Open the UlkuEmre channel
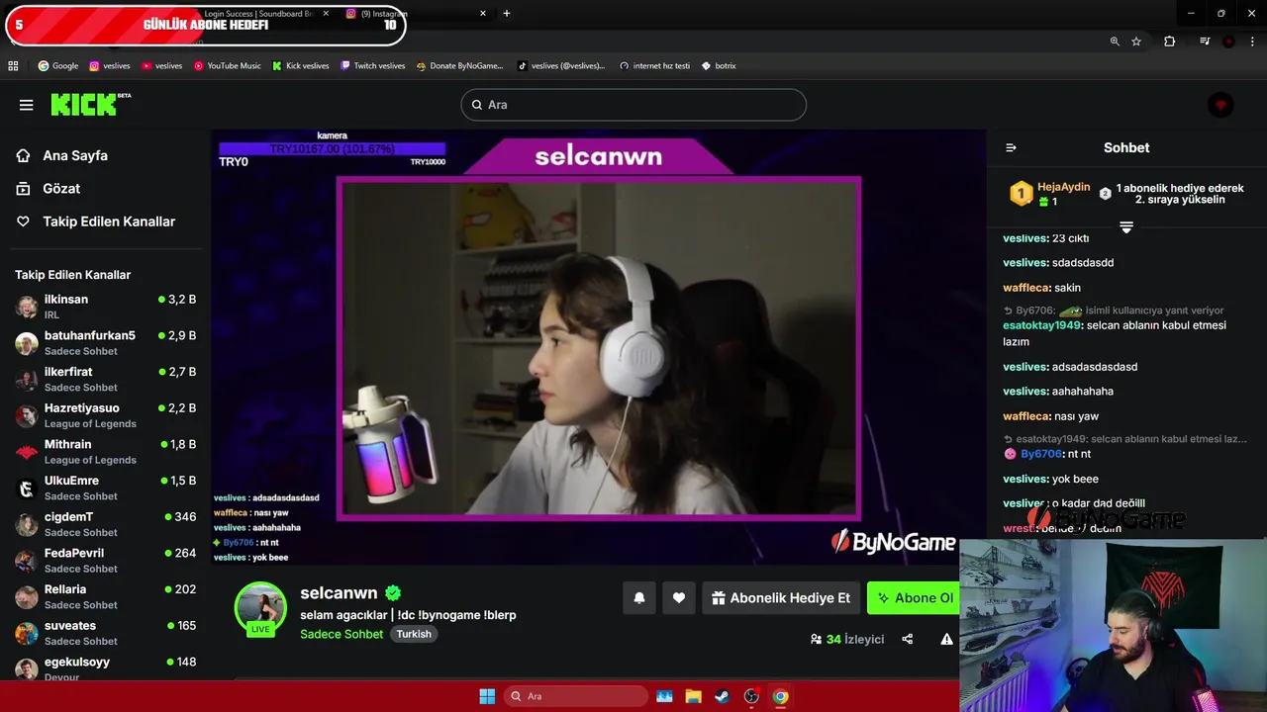Image resolution: width=1267 pixels, height=712 pixels. 106,488
